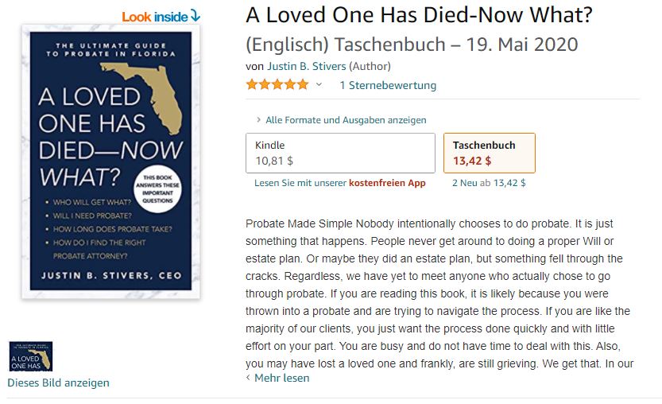Open the large book cover image
The height and width of the screenshot is (404, 662).
tap(111, 161)
